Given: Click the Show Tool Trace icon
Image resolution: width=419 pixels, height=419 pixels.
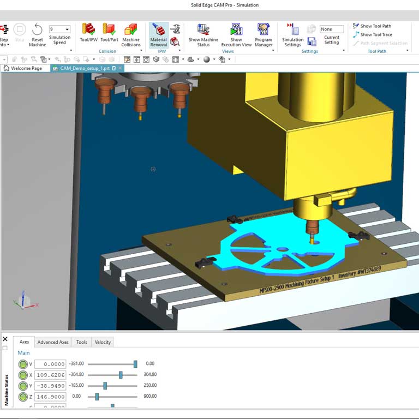Looking at the screenshot, I should [356, 34].
